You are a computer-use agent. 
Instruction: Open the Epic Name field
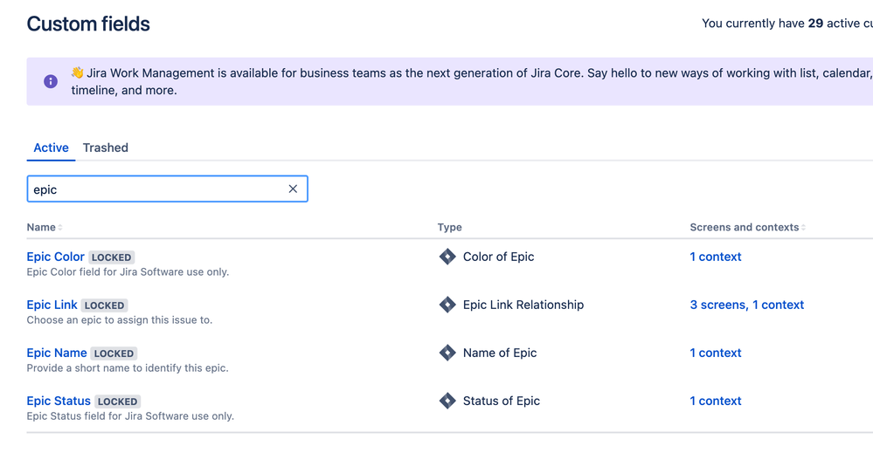coord(57,353)
